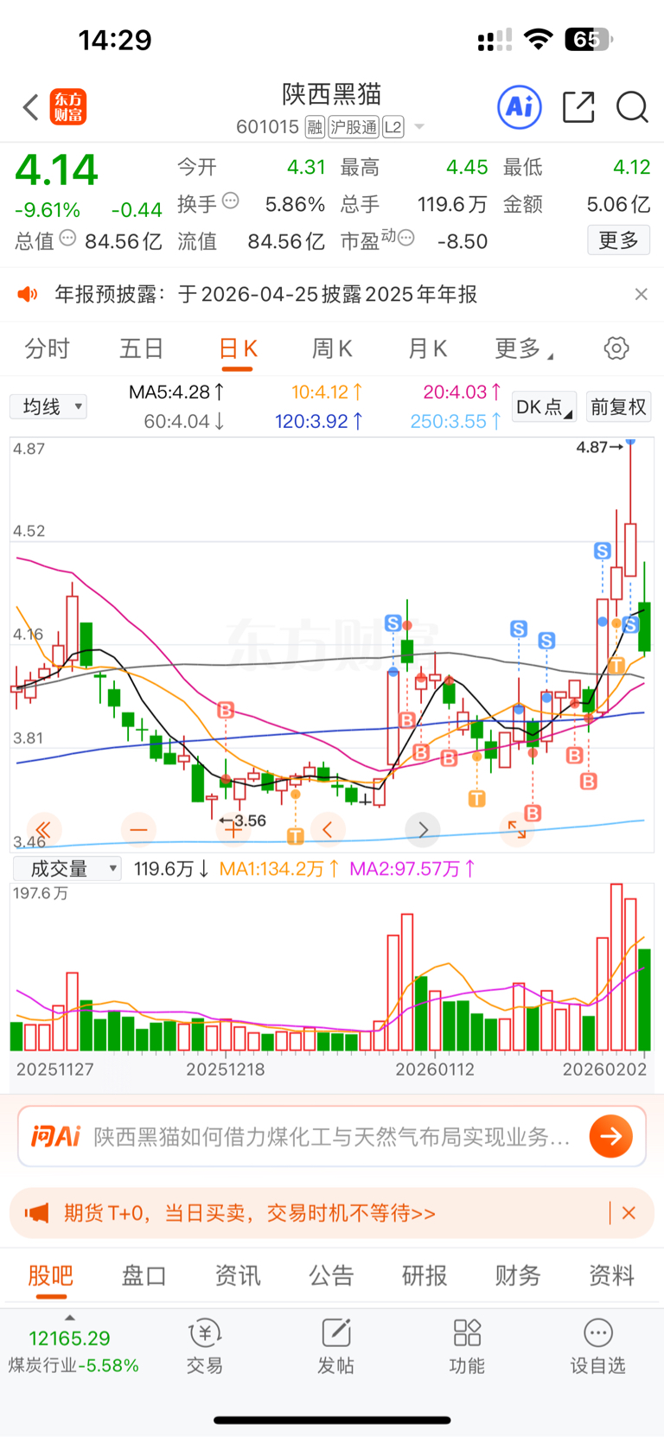664x1437 pixels.
Task: Tap the L2 level badge
Action: click(393, 127)
